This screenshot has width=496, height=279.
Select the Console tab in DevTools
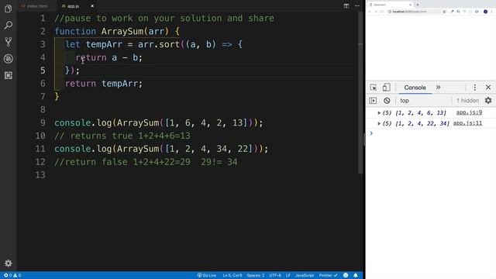click(415, 88)
